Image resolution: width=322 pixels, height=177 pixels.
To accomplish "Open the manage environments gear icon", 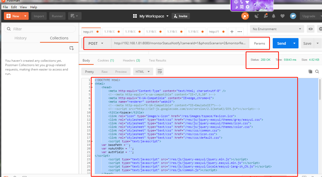I will (320, 29).
